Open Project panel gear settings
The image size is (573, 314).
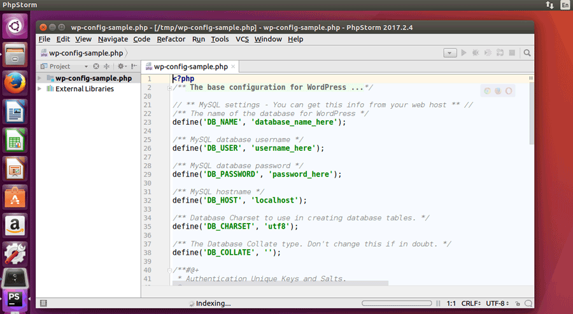click(x=122, y=66)
